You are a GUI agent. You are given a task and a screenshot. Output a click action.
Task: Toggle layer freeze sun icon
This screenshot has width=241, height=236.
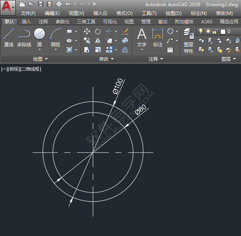tap(208, 31)
